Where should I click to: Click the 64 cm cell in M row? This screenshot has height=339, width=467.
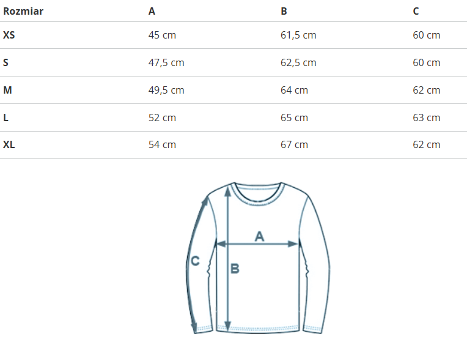(x=294, y=90)
